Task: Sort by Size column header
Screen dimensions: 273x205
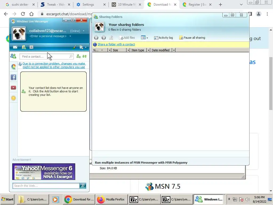Action: (119, 50)
